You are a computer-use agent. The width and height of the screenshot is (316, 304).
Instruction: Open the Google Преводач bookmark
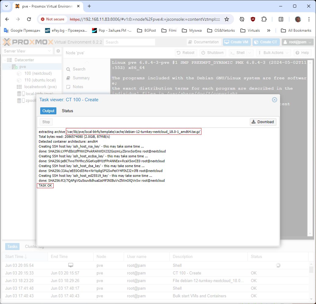point(22,30)
